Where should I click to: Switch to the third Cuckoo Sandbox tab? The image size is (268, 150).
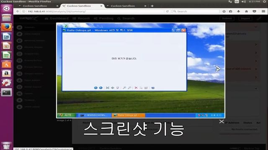click(123, 6)
